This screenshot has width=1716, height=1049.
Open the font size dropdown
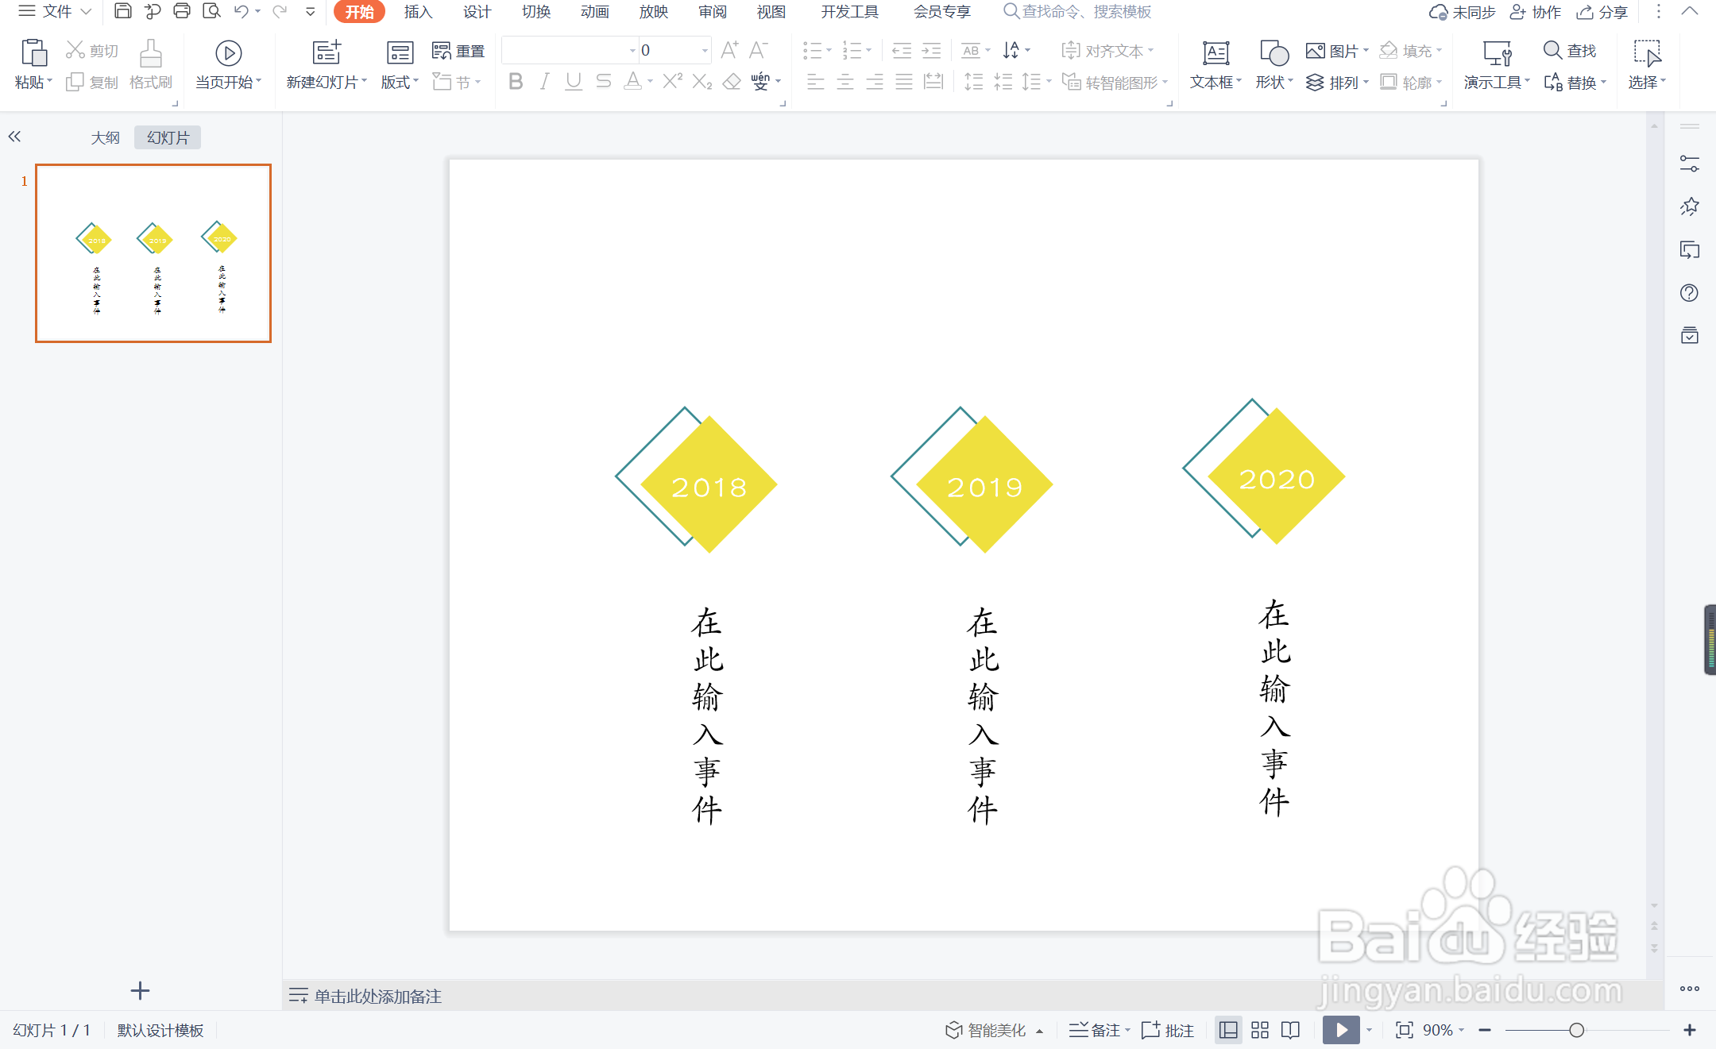pyautogui.click(x=705, y=51)
